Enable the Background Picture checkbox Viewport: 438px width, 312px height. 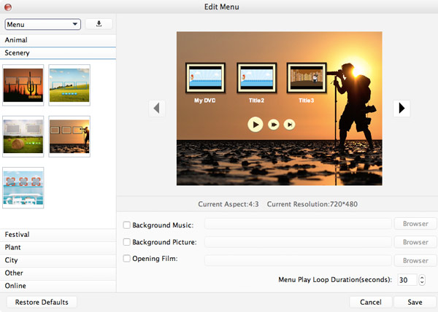pos(127,242)
